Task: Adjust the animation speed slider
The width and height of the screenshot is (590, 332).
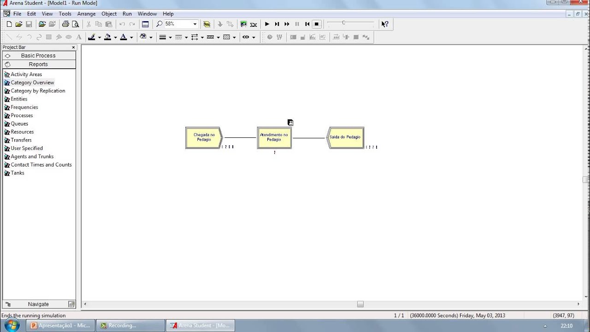Action: tap(343, 23)
